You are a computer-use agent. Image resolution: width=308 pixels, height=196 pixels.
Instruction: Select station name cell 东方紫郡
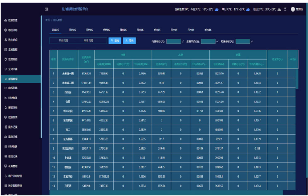[68, 139]
